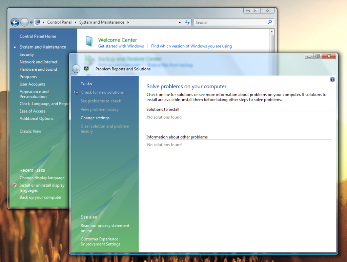This screenshot has height=262, width=347.
Task: Click the Check for new solutions refresh icon
Action: coord(76,92)
